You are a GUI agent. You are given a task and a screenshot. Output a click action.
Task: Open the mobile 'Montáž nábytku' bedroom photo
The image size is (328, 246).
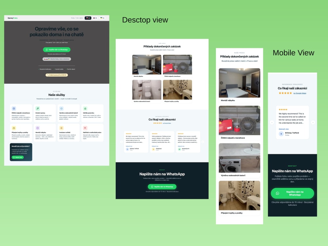tap(239, 83)
